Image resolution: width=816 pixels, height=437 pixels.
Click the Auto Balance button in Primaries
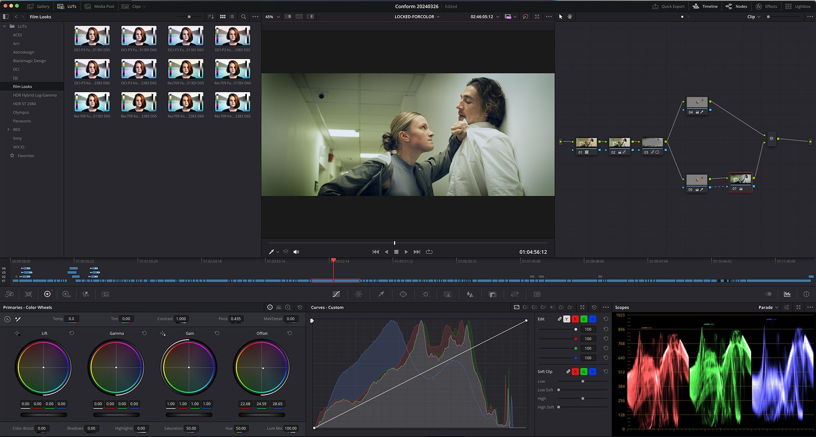(x=7, y=319)
